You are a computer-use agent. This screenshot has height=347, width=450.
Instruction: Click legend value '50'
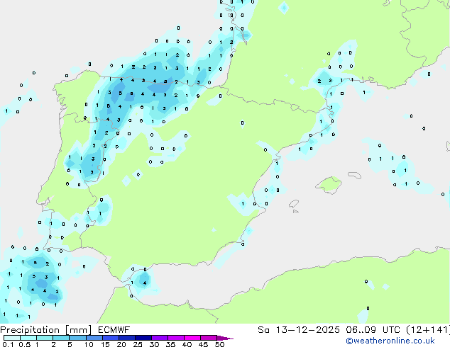click(219, 344)
